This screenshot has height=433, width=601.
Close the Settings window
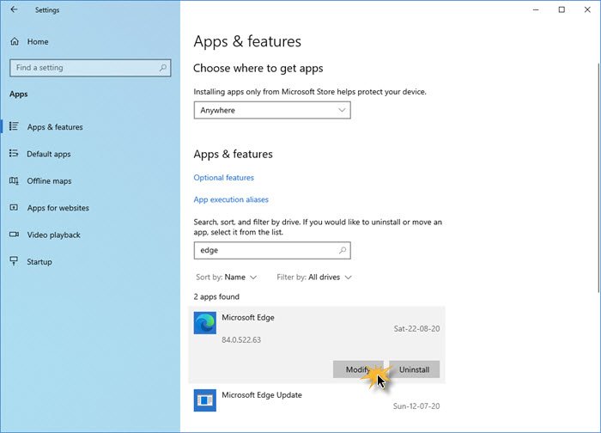(587, 9)
